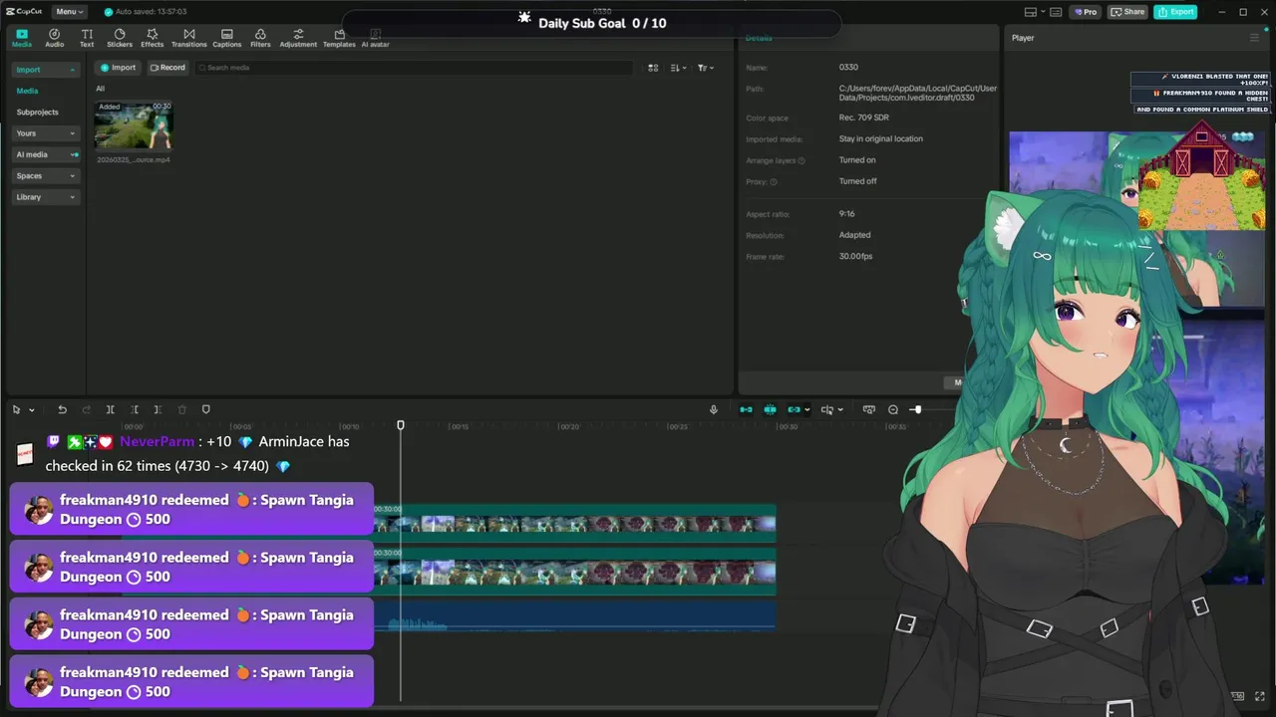Click the Import media button
Image resolution: width=1276 pixels, height=717 pixels.
(x=118, y=68)
